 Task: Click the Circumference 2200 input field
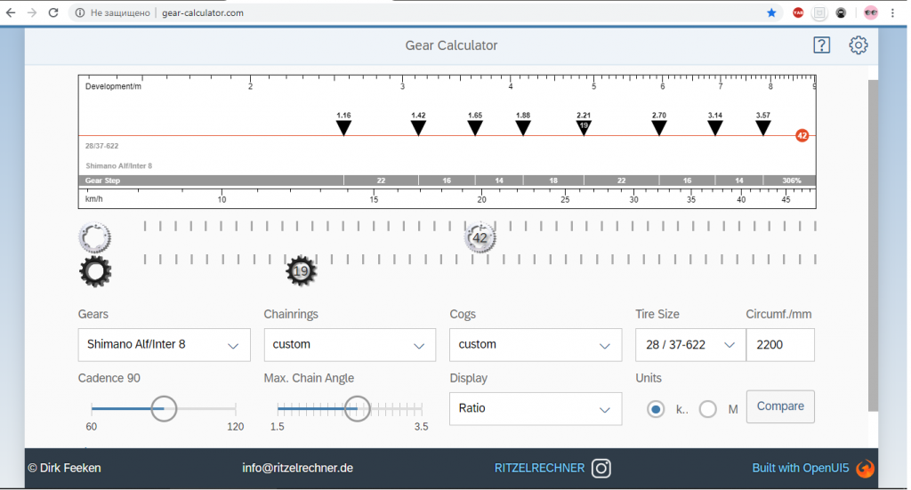tap(779, 345)
